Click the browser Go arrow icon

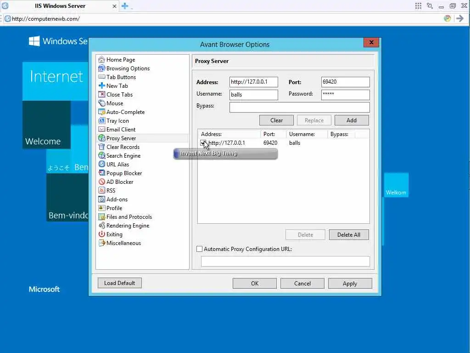(x=460, y=18)
